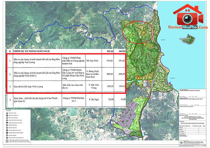
Task: Click the 'Trụ sở cơ quan' legend icon
Action: (x=7, y=113)
